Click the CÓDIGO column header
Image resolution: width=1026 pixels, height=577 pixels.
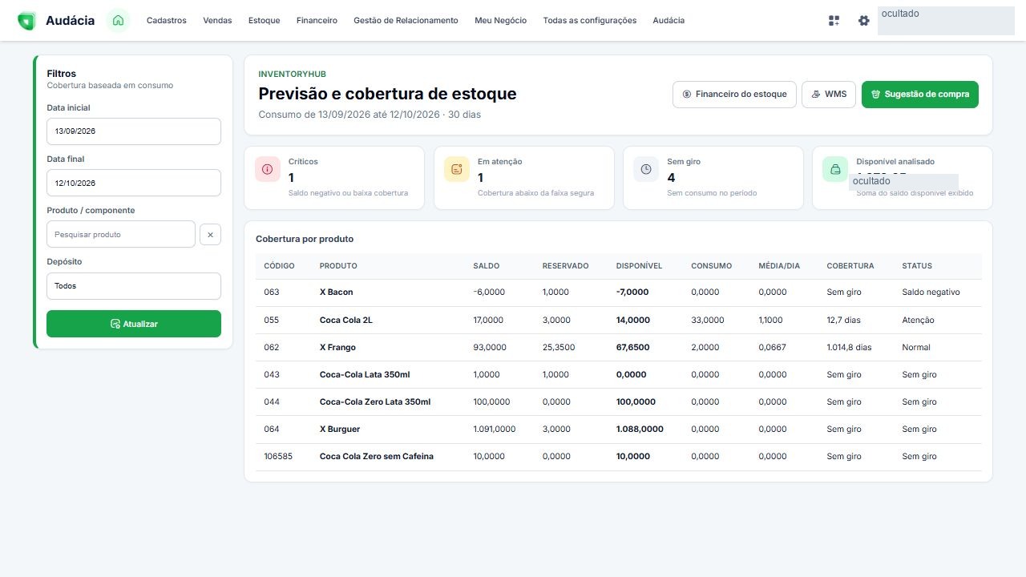279,266
